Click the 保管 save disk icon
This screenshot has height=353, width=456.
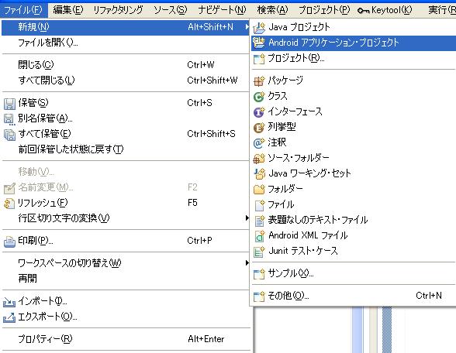9,104
